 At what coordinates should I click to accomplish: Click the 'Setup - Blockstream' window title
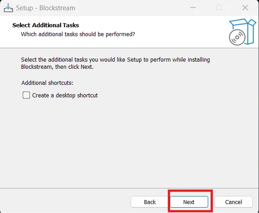tap(45, 8)
